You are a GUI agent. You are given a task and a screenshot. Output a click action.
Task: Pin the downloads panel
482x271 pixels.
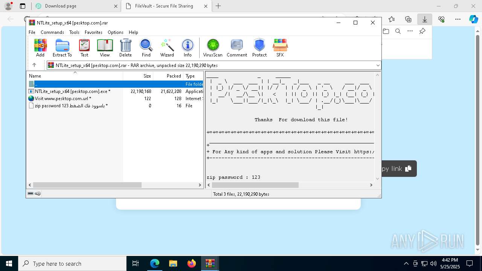point(423,31)
